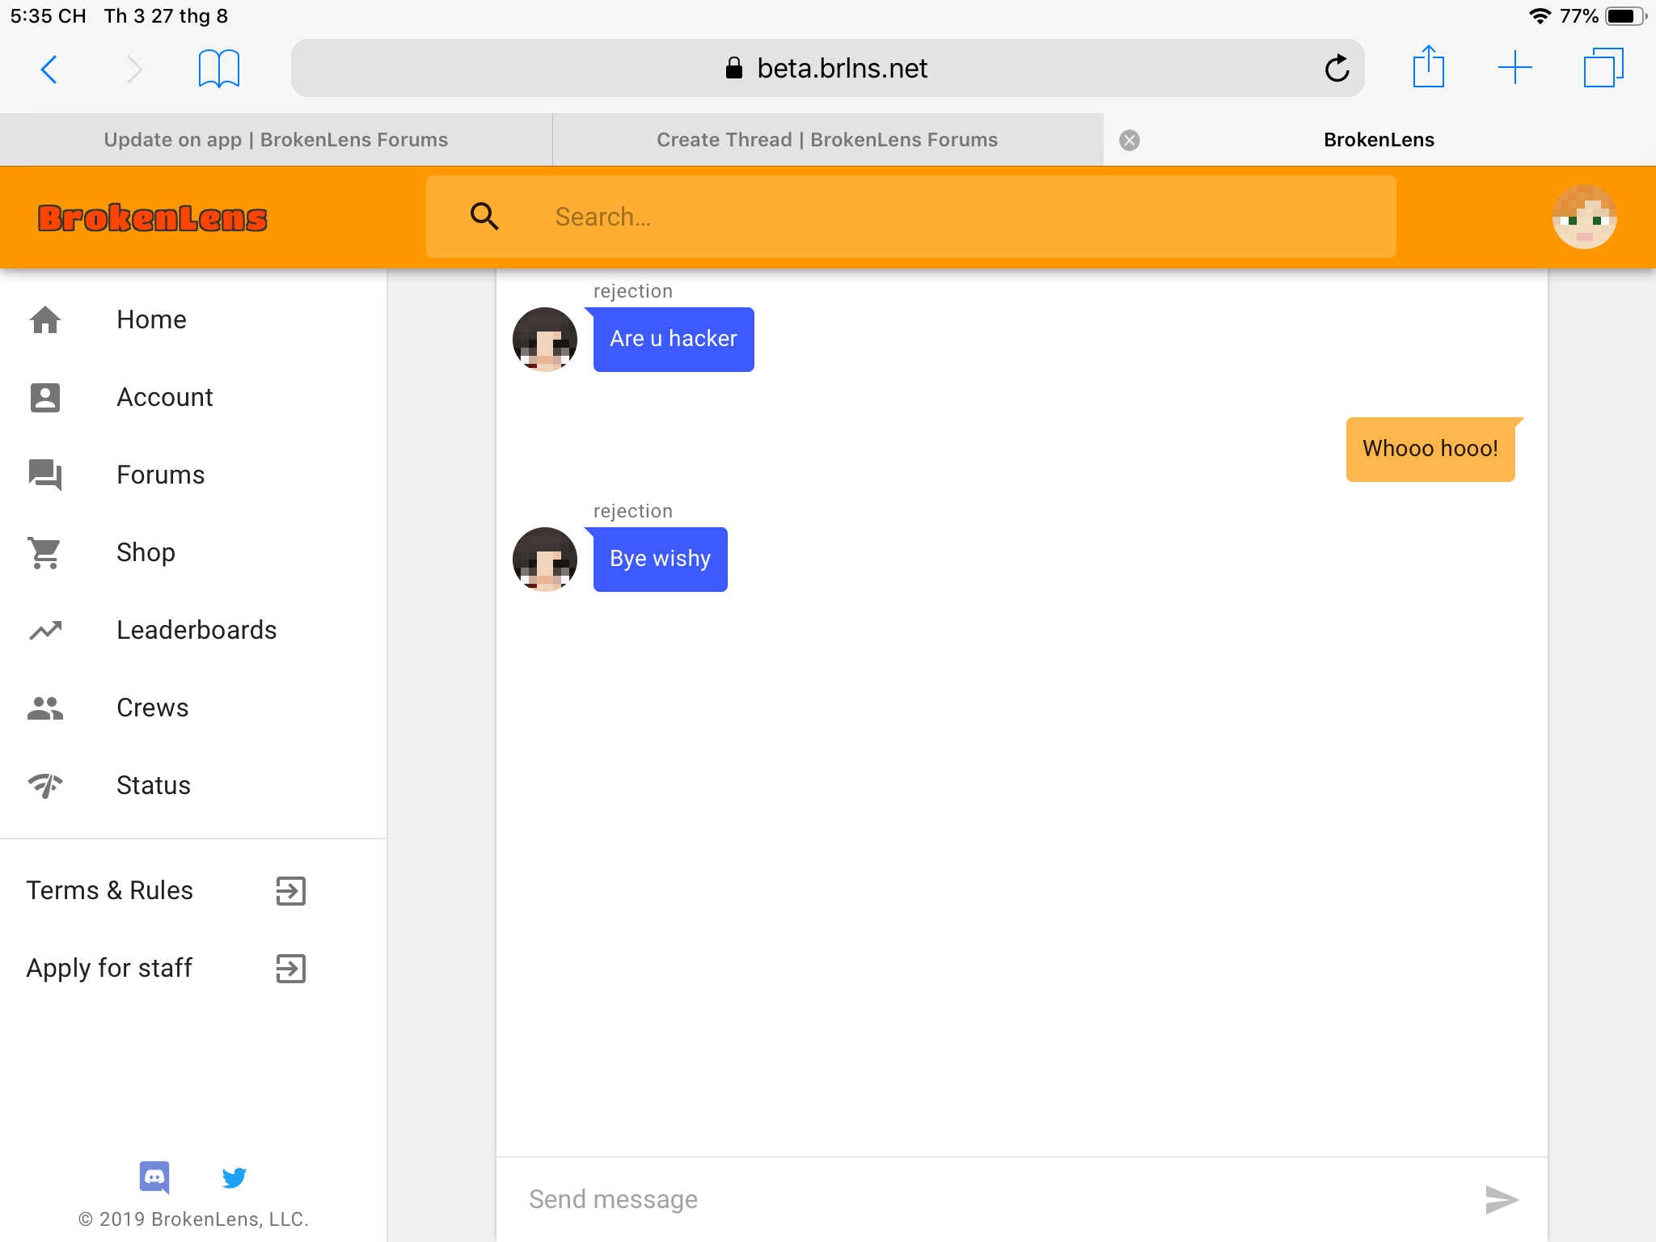
Task: Open the Twitter bird icon
Action: (x=234, y=1177)
